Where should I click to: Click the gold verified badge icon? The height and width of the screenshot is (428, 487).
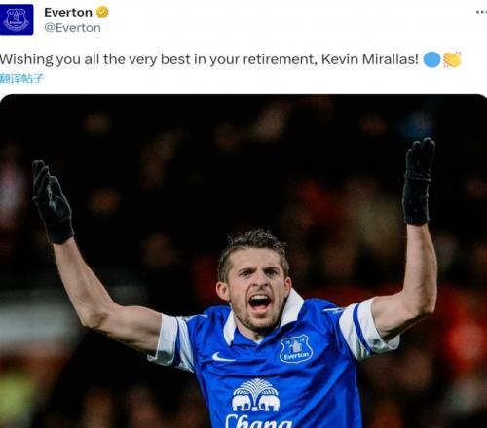tap(102, 13)
